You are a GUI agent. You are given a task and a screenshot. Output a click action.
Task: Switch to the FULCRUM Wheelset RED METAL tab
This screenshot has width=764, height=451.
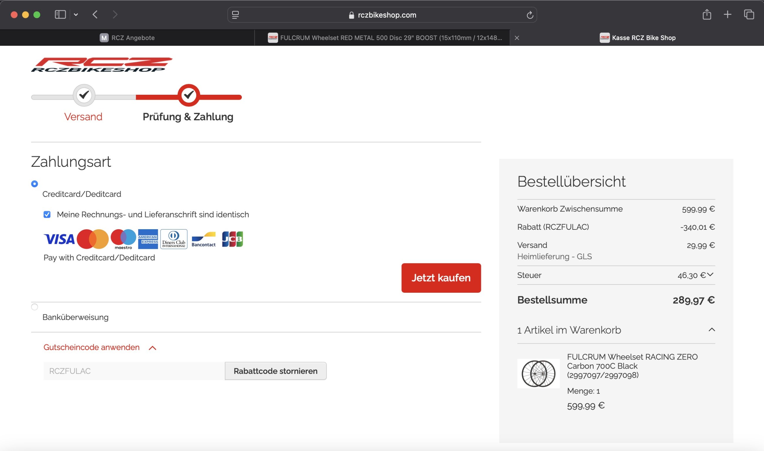386,38
